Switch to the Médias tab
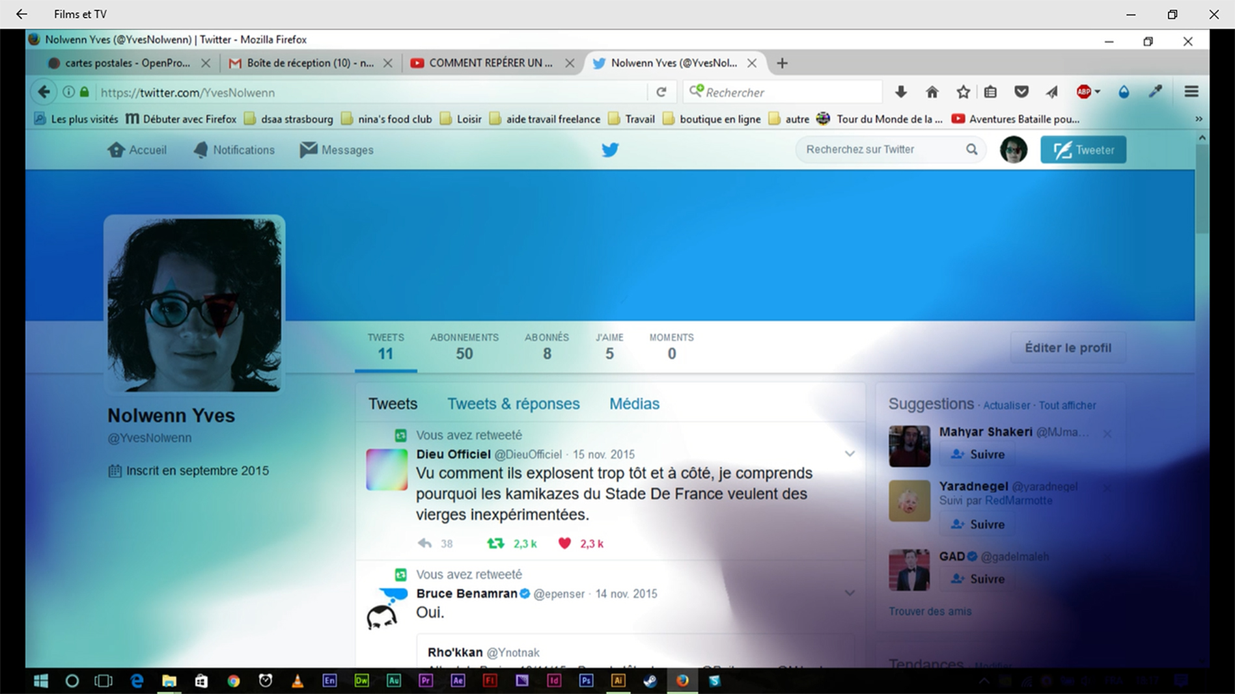 click(x=634, y=404)
